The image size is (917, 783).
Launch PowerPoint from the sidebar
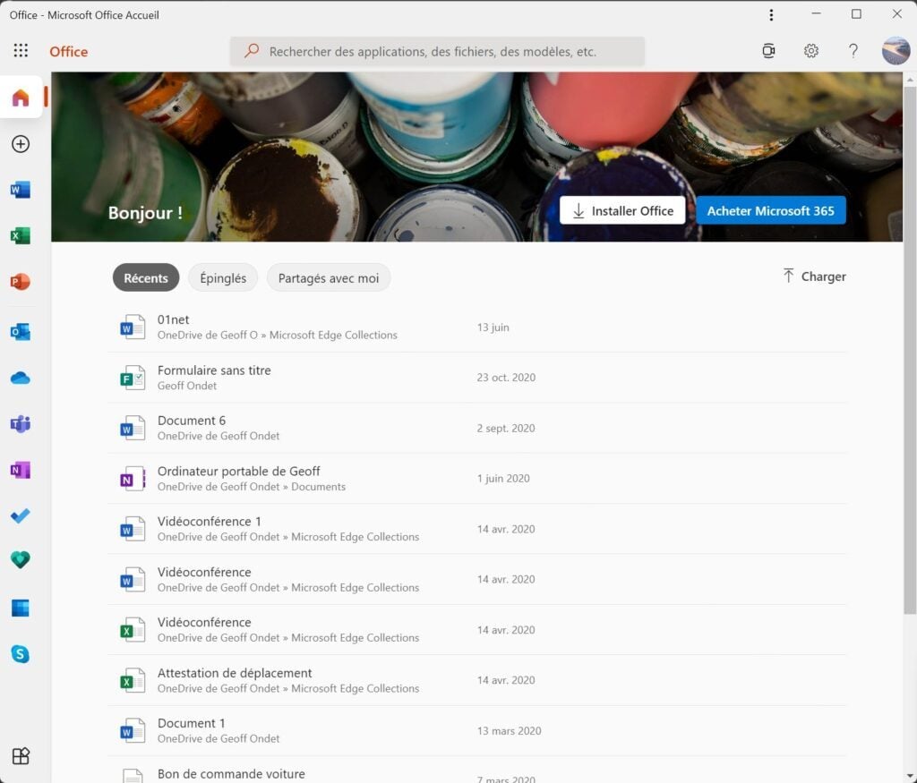click(x=21, y=282)
